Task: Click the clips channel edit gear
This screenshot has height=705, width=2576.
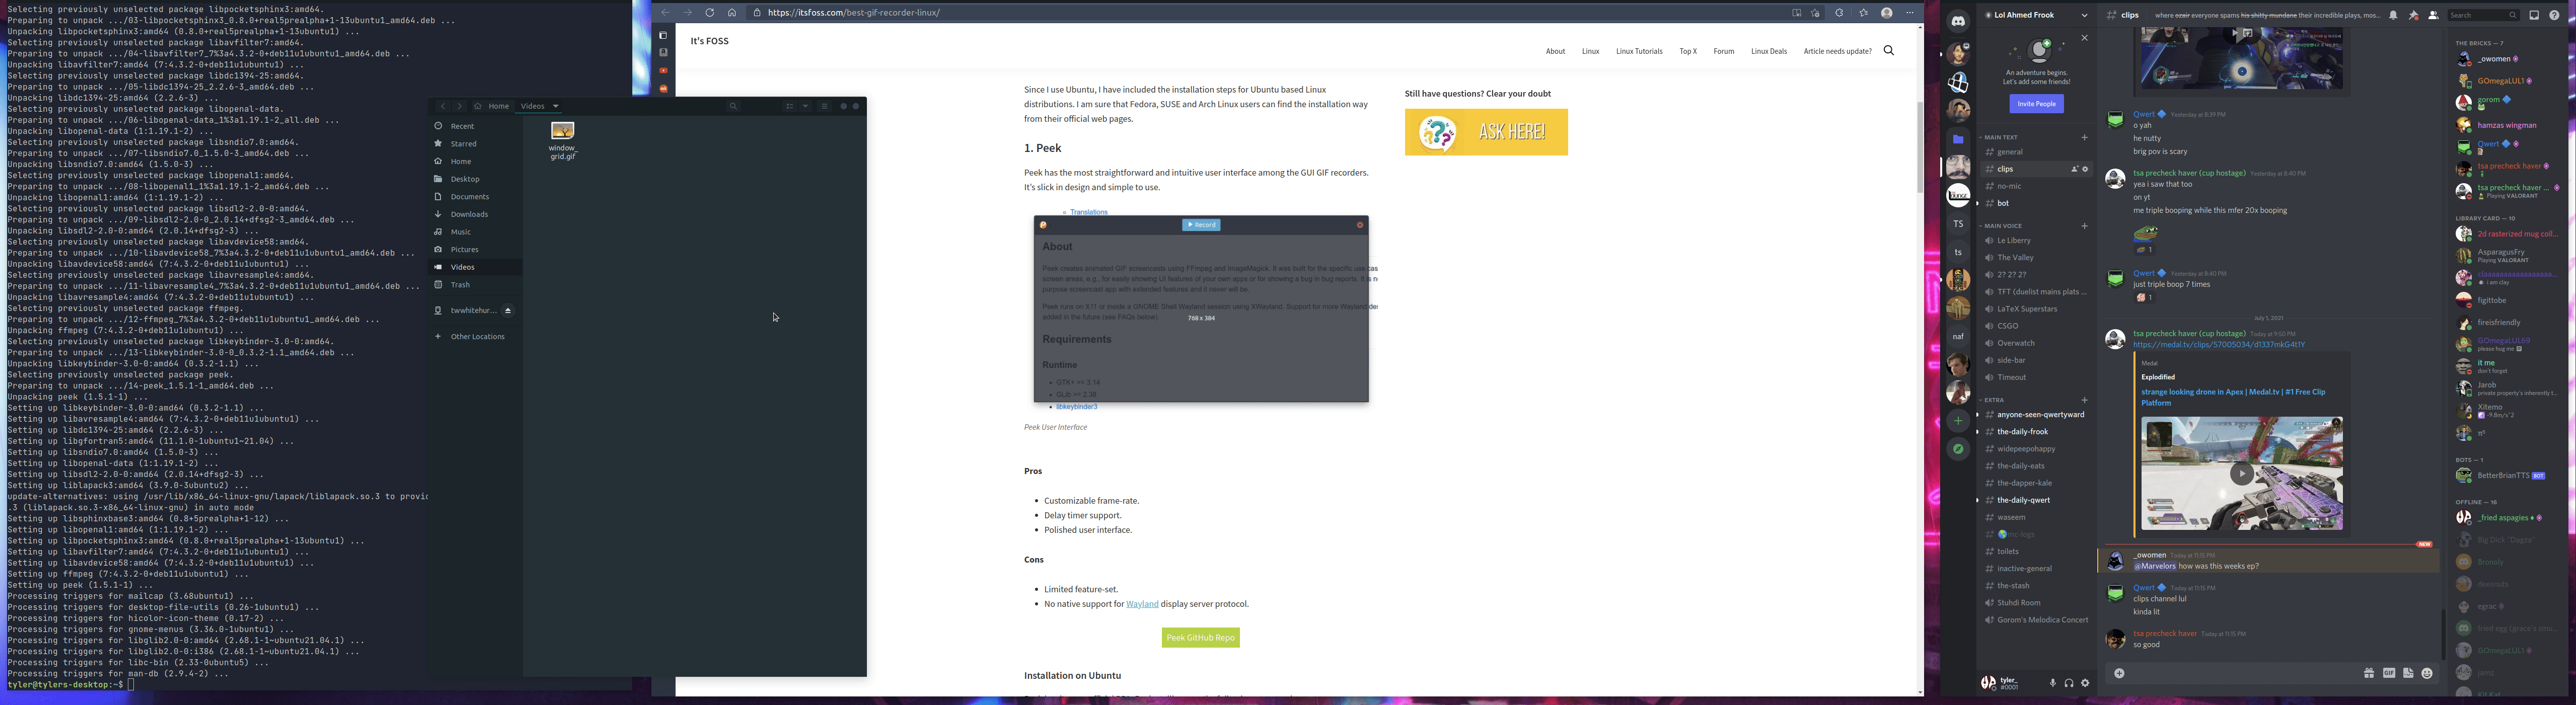Action: tap(2085, 169)
